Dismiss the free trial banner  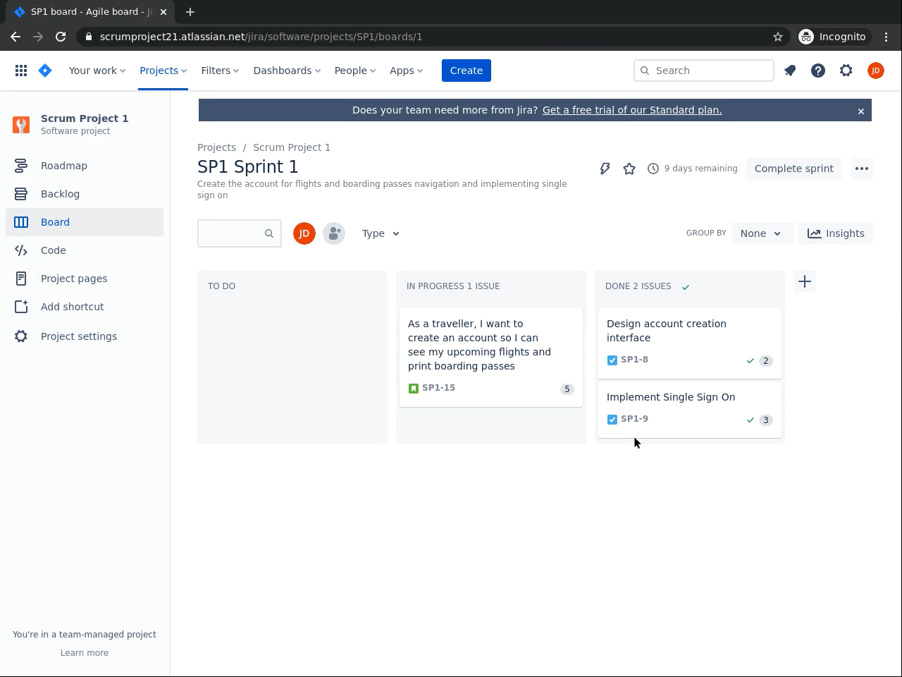860,111
